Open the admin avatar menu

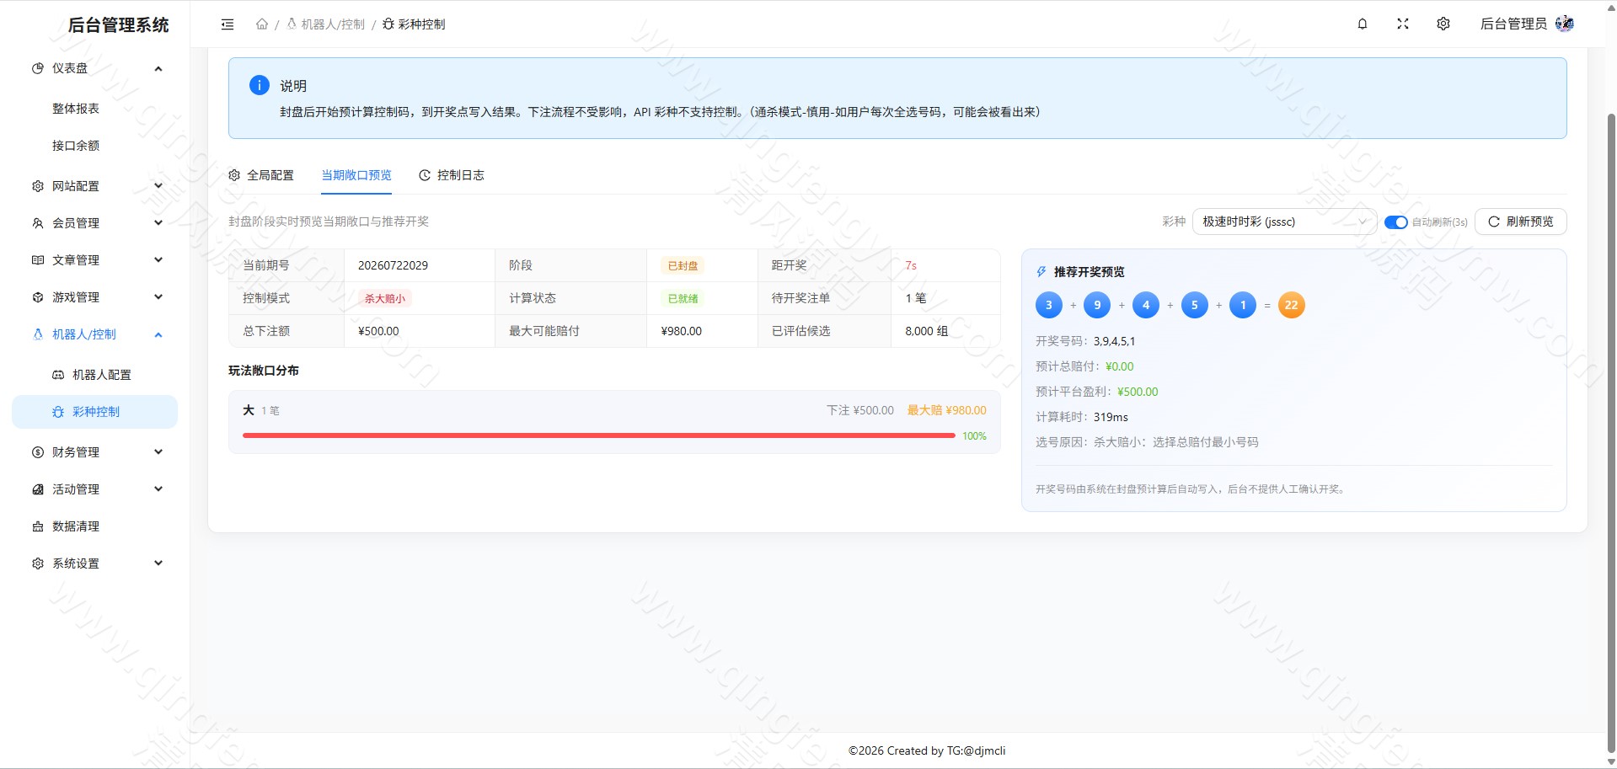(x=1565, y=24)
